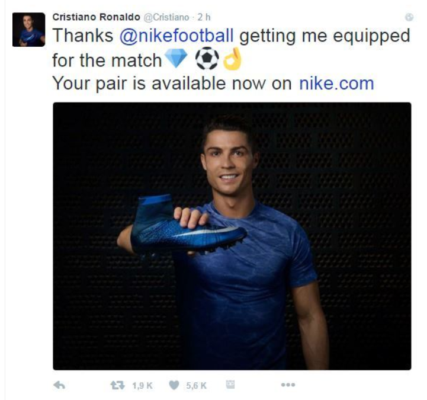This screenshot has width=427, height=400.
Task: Click the Cristiano Ronaldo display name
Action: click(97, 17)
